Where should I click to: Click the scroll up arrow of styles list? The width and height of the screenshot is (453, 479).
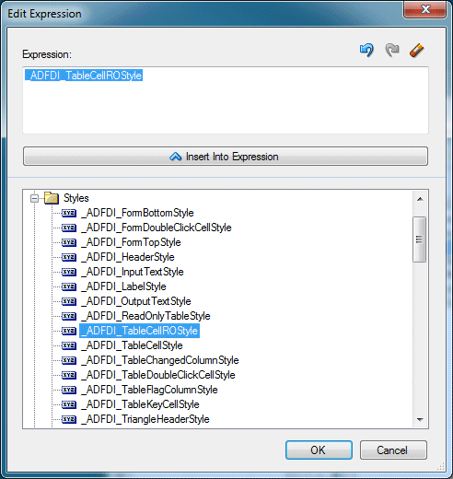coord(420,199)
